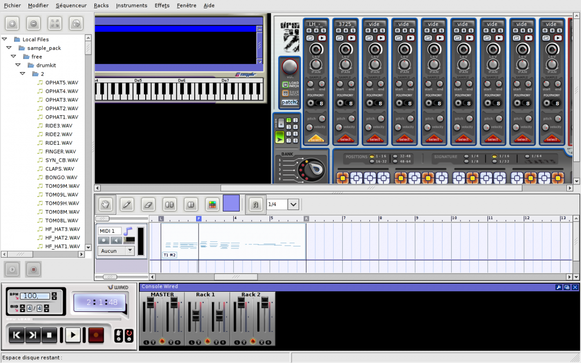The height and width of the screenshot is (363, 581).
Task: Select the eraser tool
Action: tap(148, 205)
